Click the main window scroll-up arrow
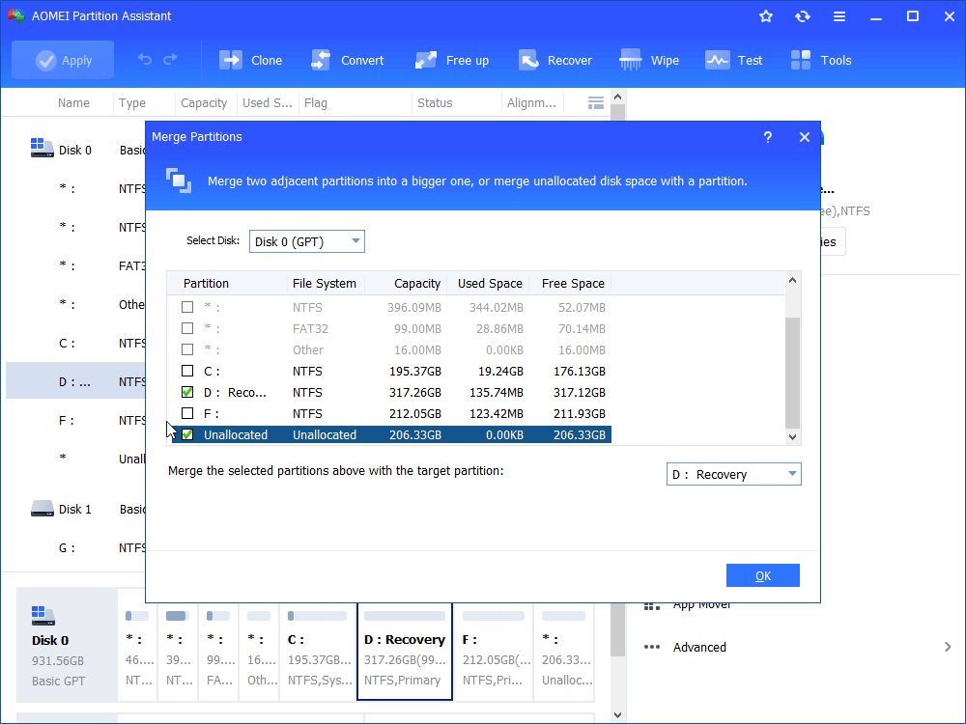 point(618,97)
